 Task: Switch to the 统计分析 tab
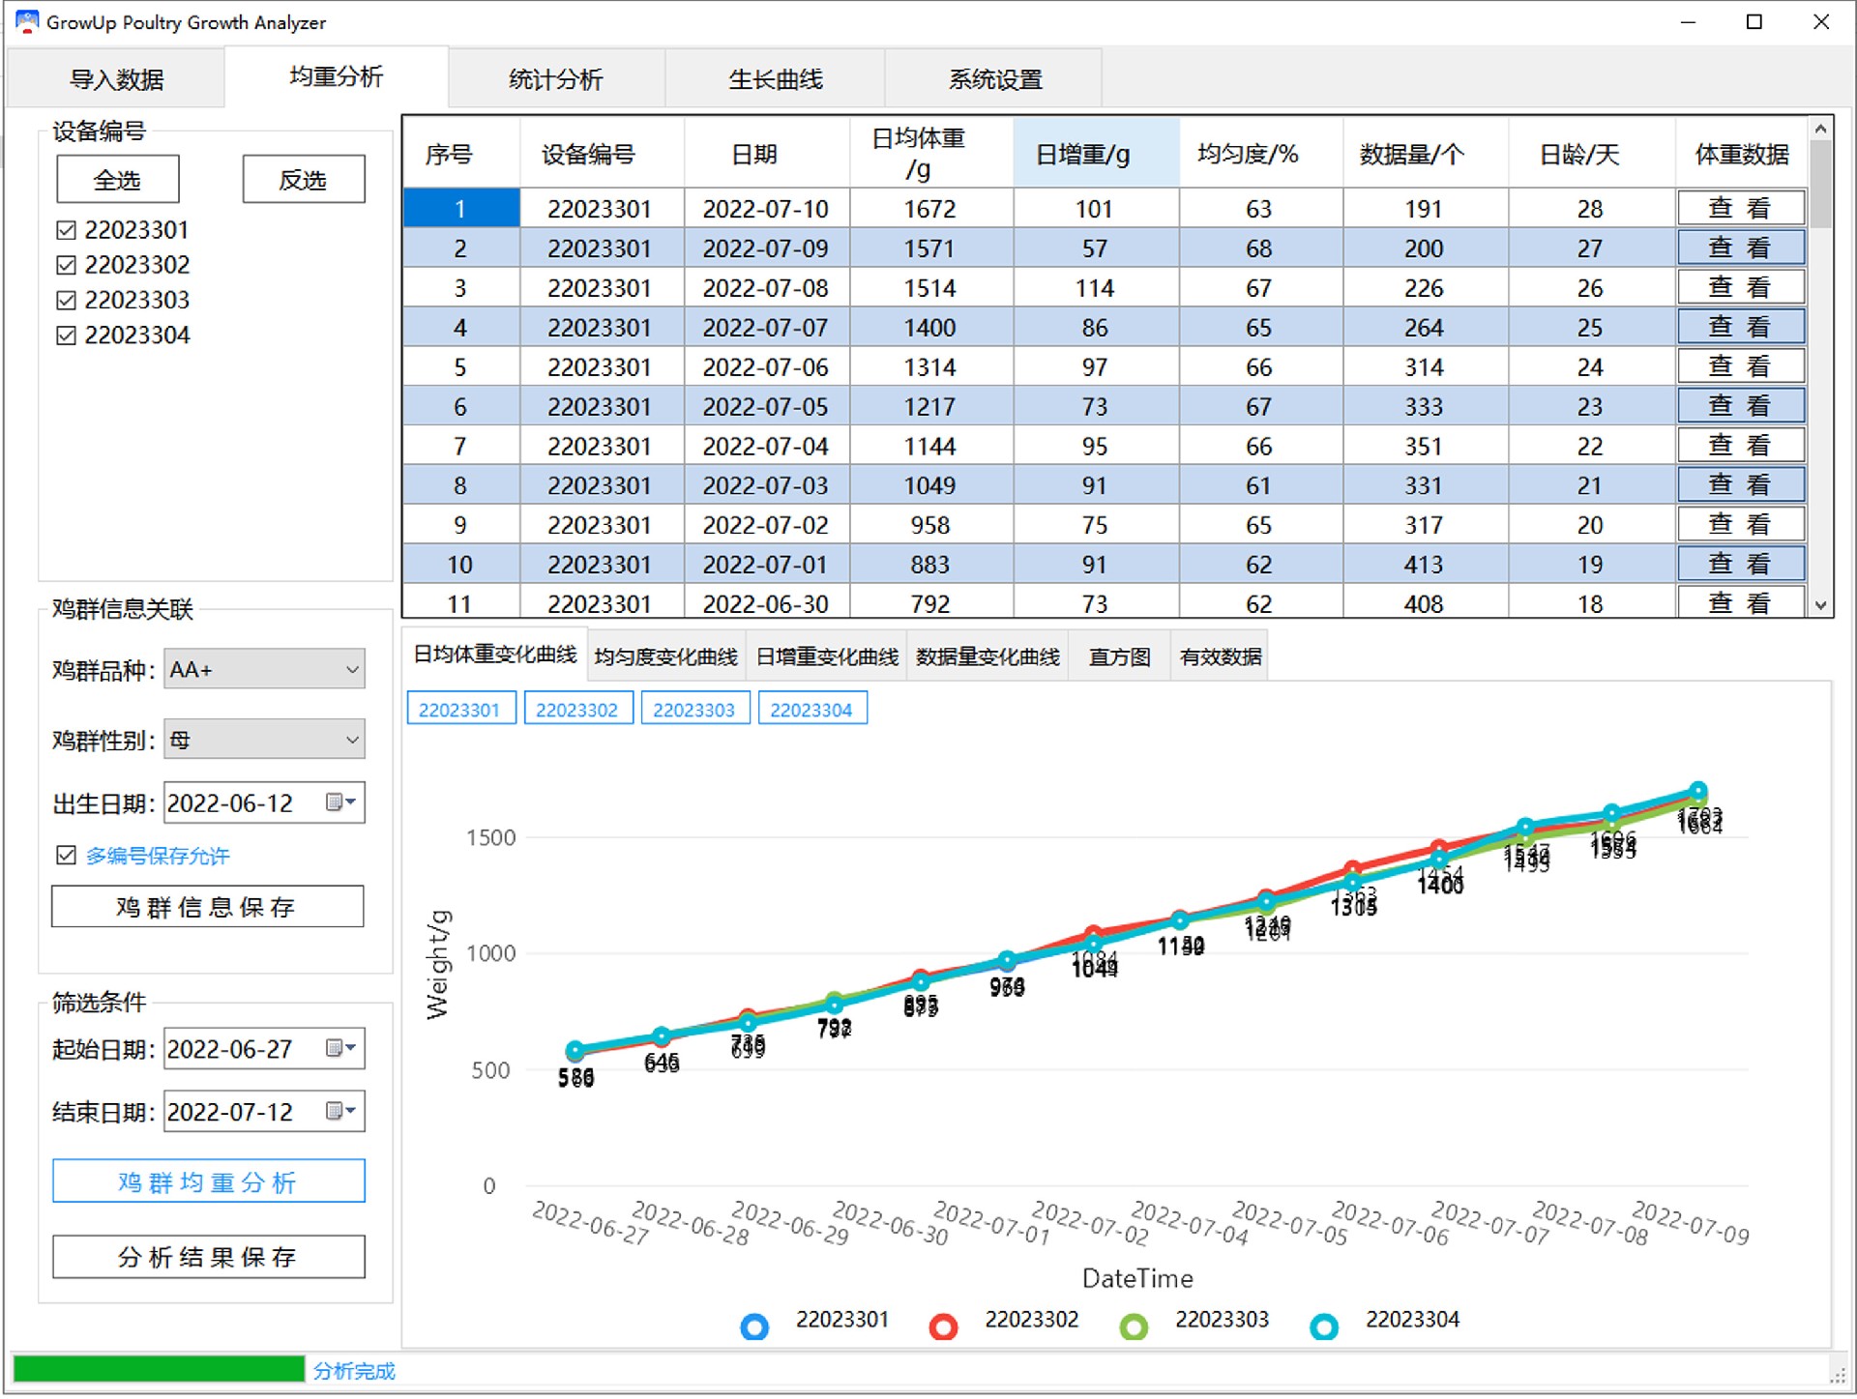coord(556,79)
